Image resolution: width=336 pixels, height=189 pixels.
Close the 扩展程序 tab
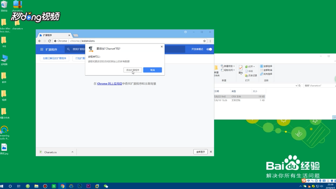pyautogui.click(x=69, y=35)
